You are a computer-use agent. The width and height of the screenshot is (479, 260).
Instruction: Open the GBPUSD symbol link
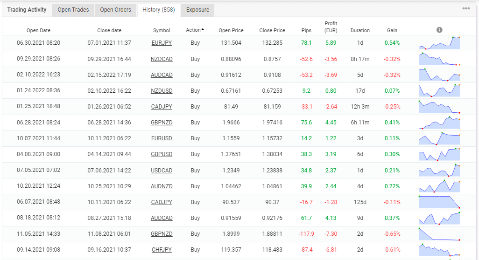162,154
